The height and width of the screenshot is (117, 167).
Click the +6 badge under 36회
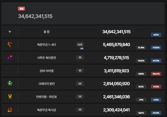[82, 48]
